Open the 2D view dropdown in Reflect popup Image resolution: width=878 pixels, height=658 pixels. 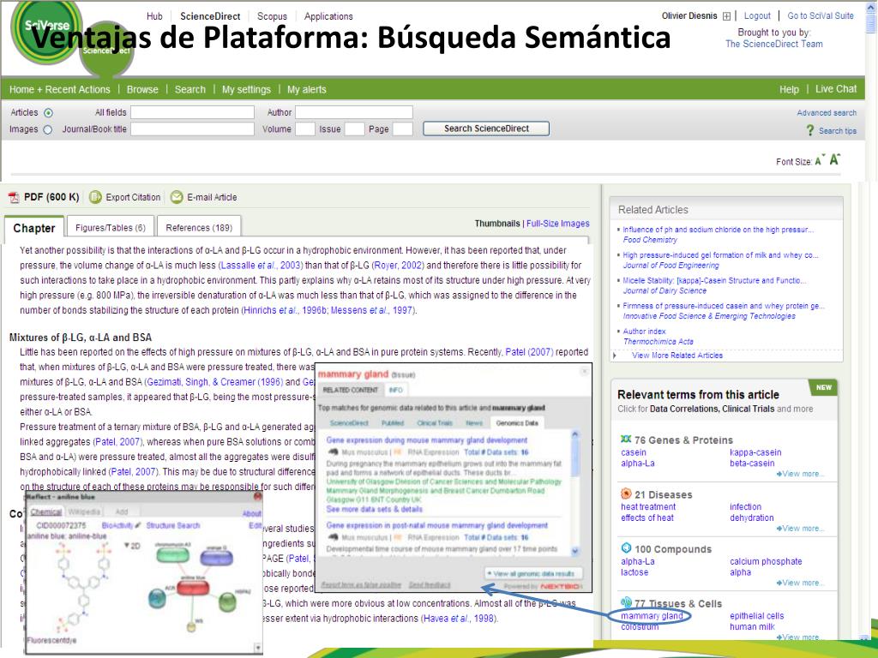[x=132, y=546]
